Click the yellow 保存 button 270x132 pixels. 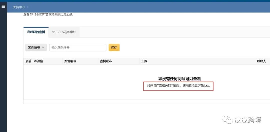coord(114,47)
